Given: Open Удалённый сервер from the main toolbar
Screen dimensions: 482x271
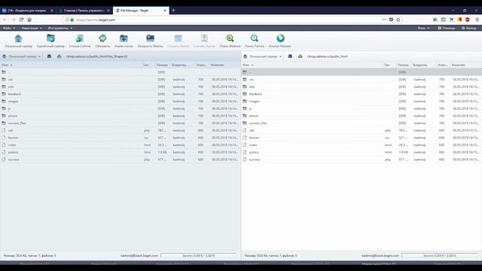Looking at the screenshot, I should coord(50,41).
